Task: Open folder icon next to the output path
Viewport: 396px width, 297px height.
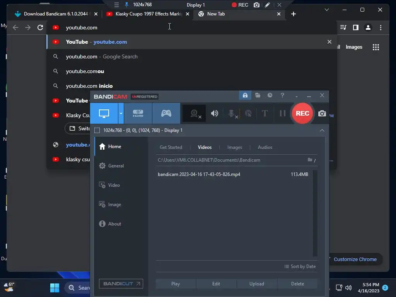Action: [310, 160]
